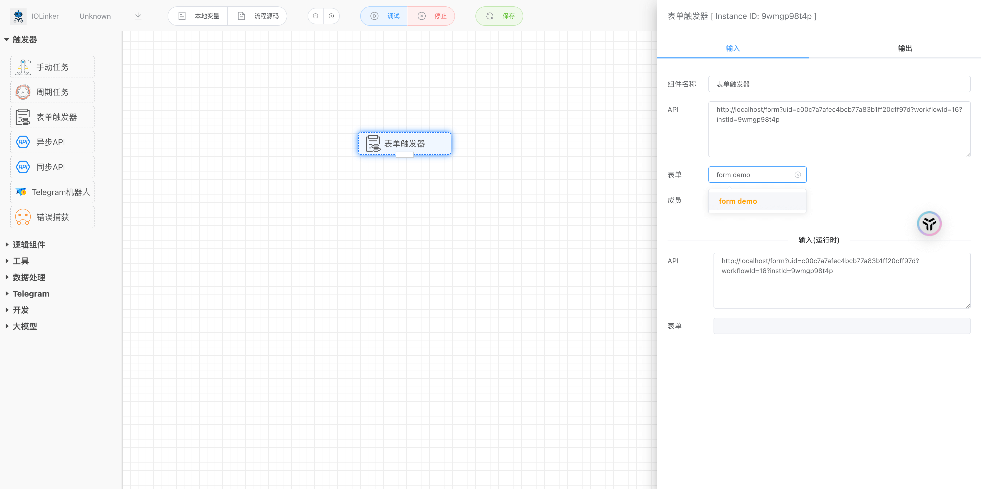This screenshot has height=489, width=981.
Task: Select the Telegram机器人 component
Action: pyautogui.click(x=52, y=192)
